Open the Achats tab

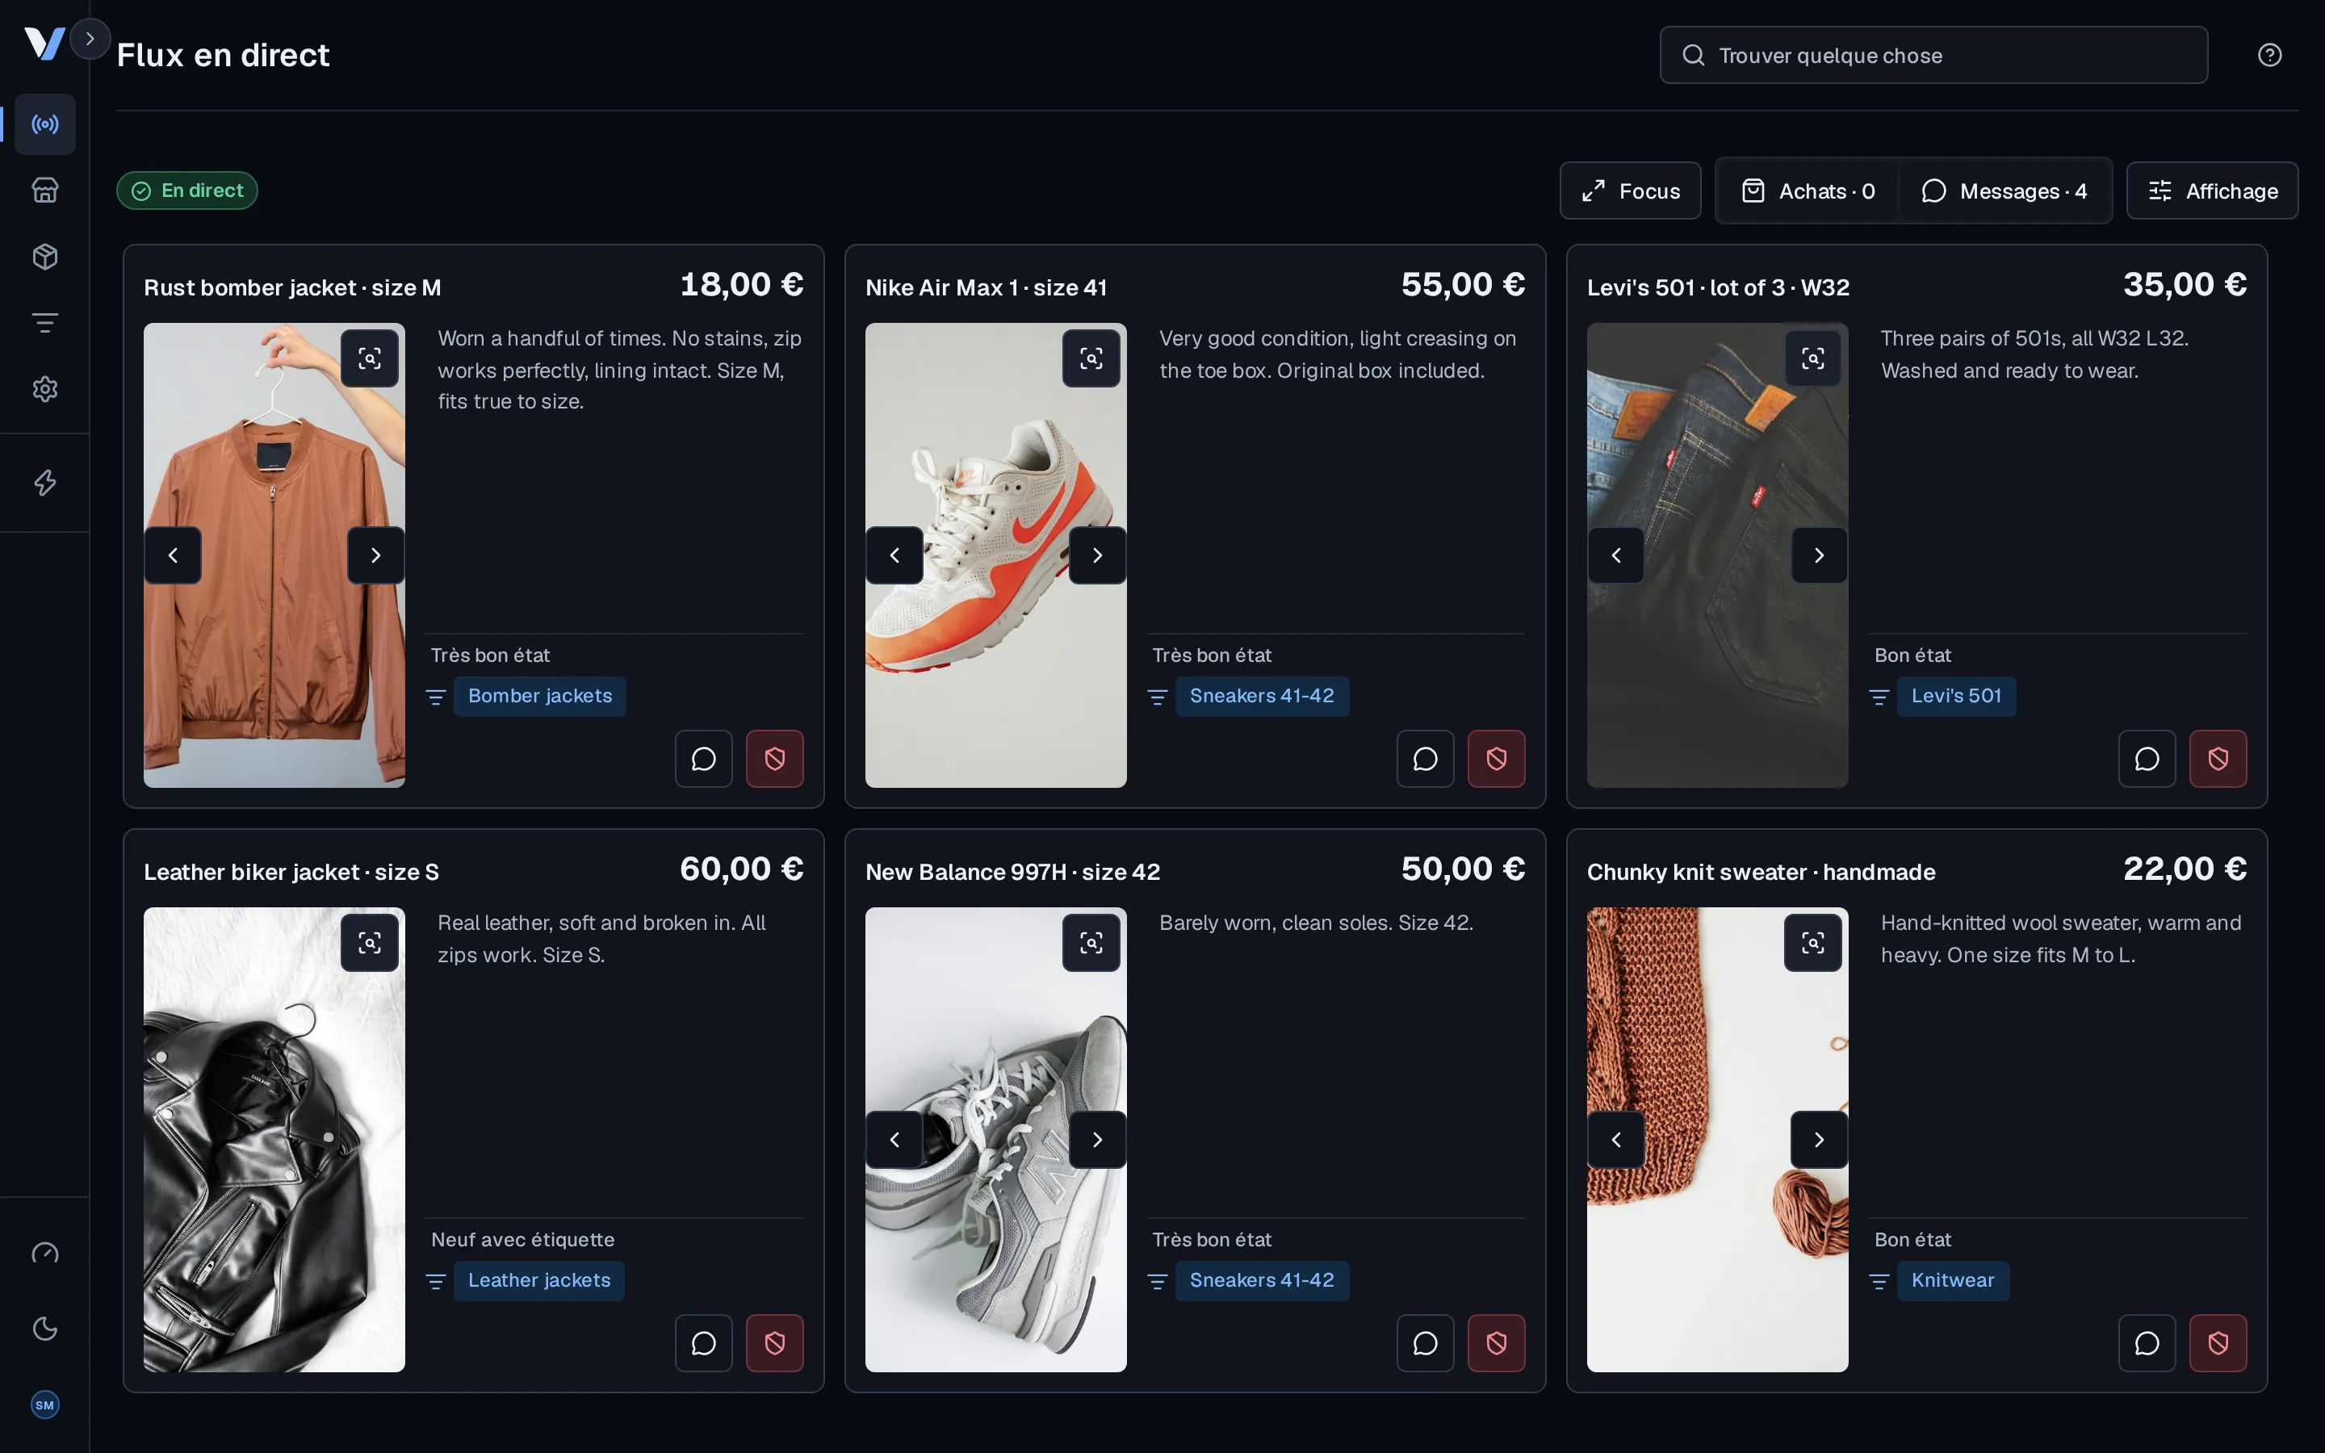(x=1808, y=191)
